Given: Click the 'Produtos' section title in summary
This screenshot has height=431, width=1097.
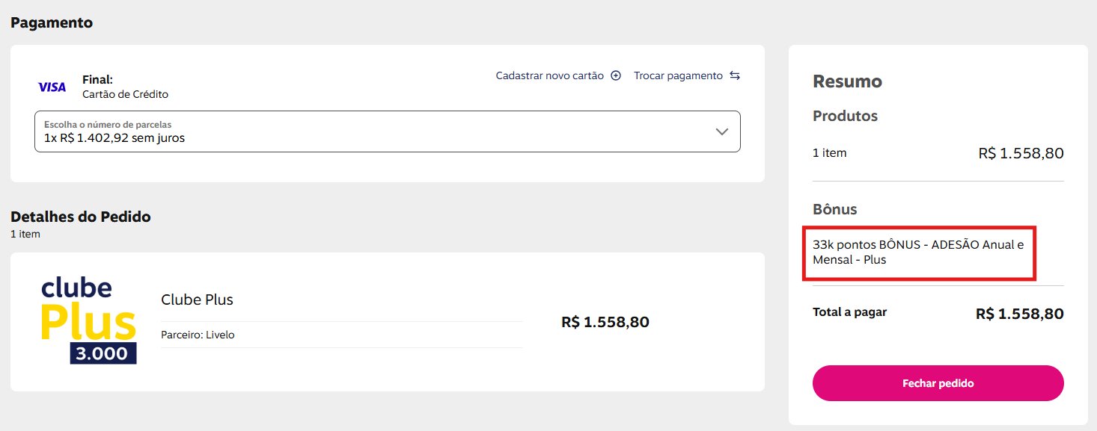Looking at the screenshot, I should [x=845, y=116].
